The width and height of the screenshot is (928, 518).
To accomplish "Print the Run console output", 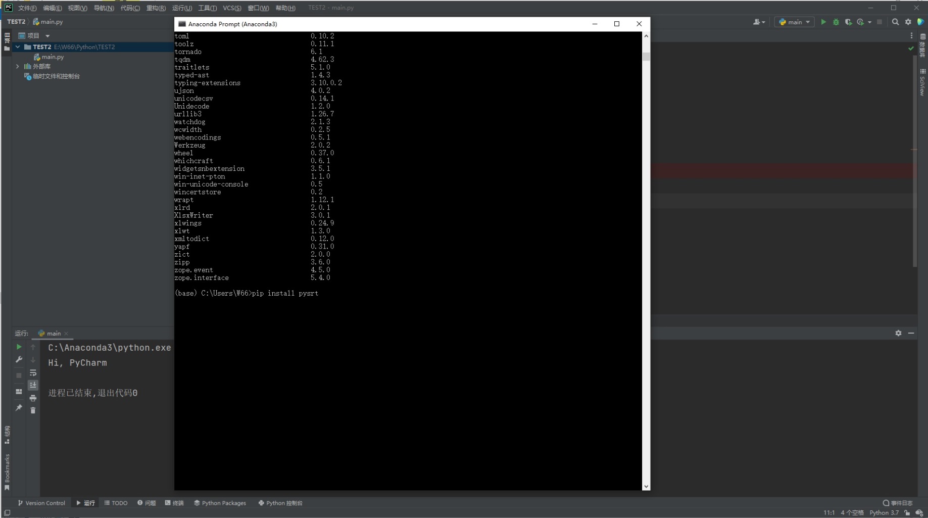I will pos(33,398).
